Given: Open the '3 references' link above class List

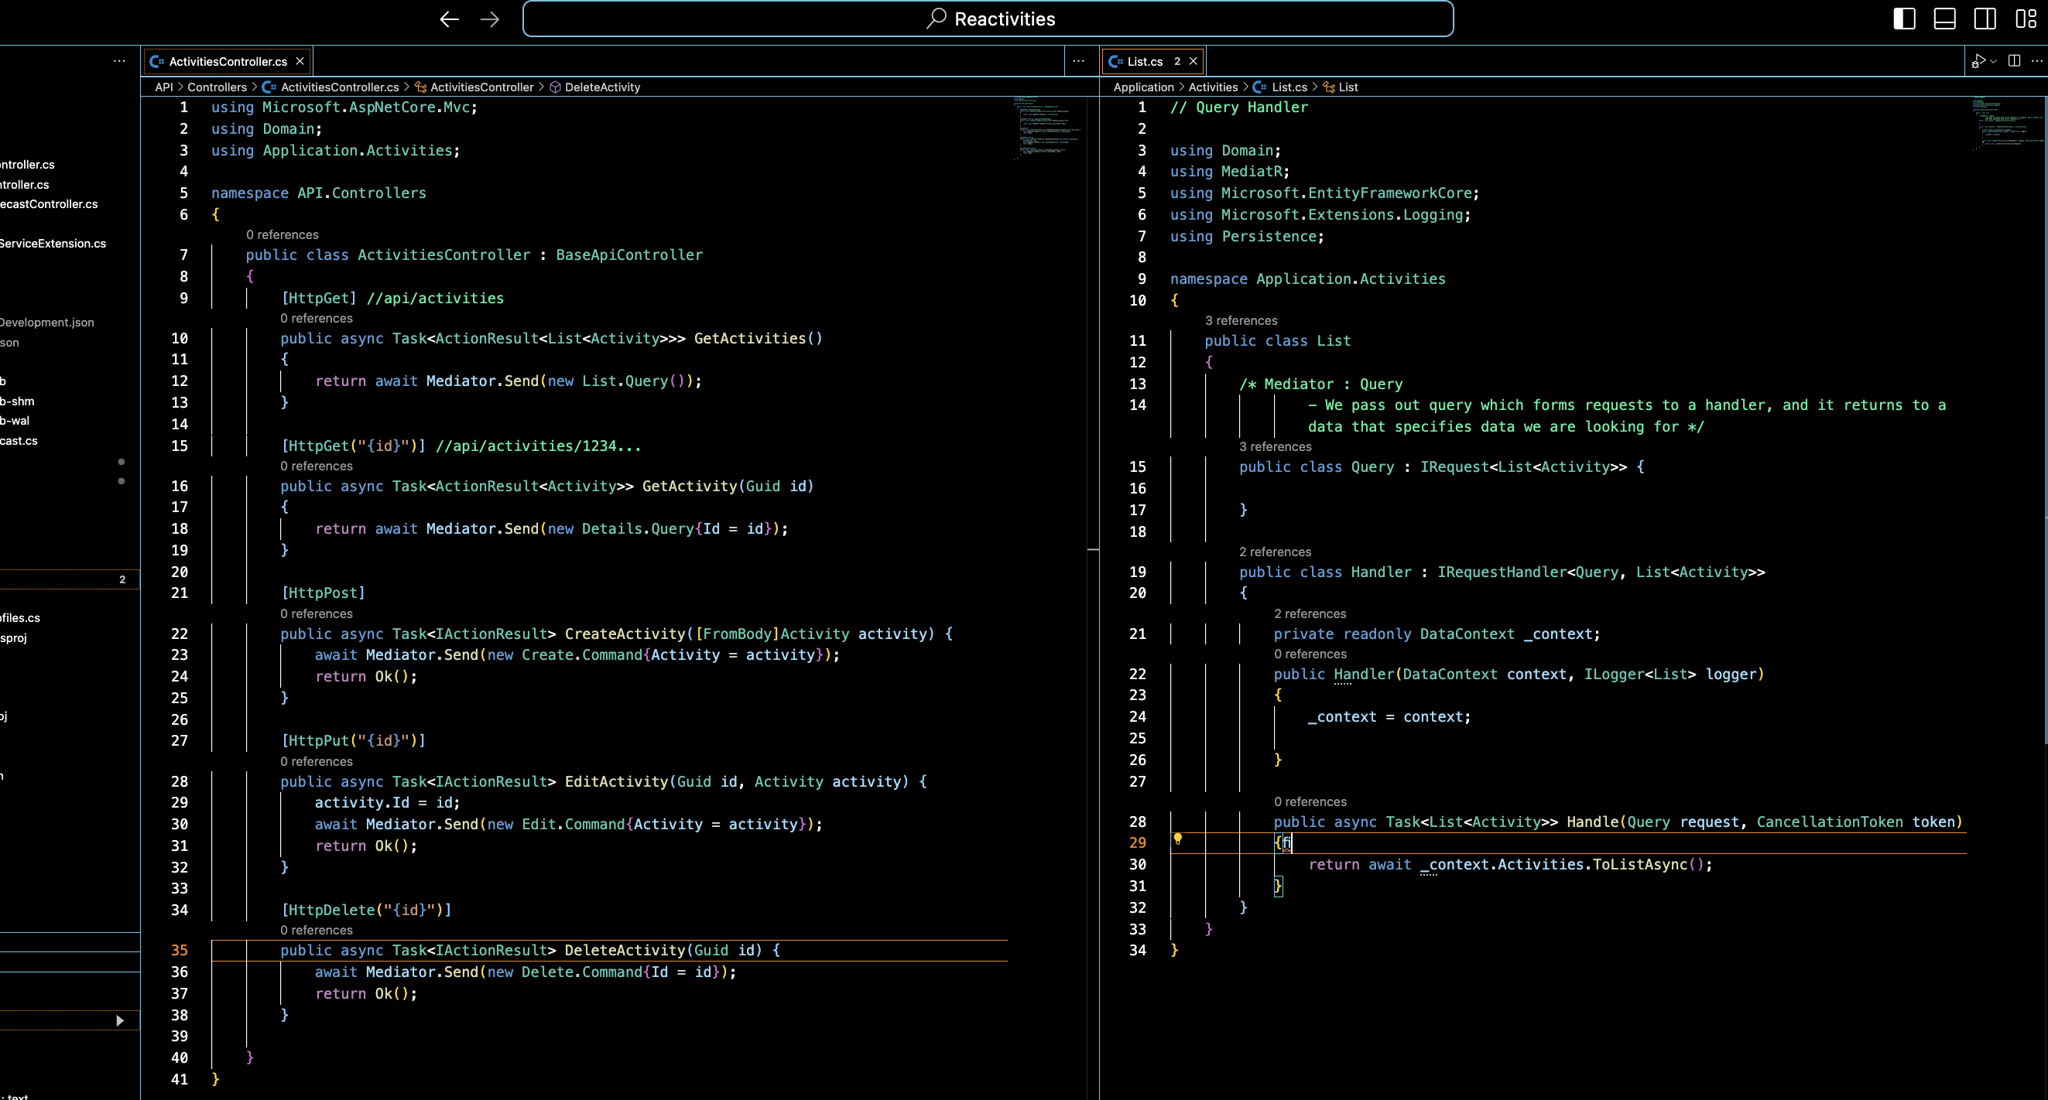Looking at the screenshot, I should pyautogui.click(x=1240, y=320).
